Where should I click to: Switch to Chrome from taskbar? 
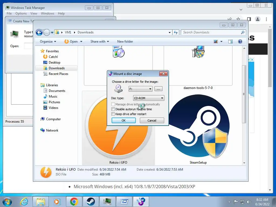pyautogui.click(x=74, y=202)
